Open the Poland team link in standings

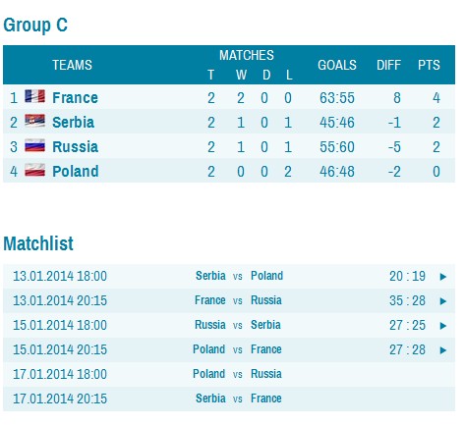76,172
